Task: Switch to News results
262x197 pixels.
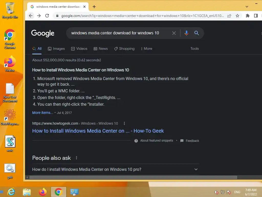Action: click(101, 48)
